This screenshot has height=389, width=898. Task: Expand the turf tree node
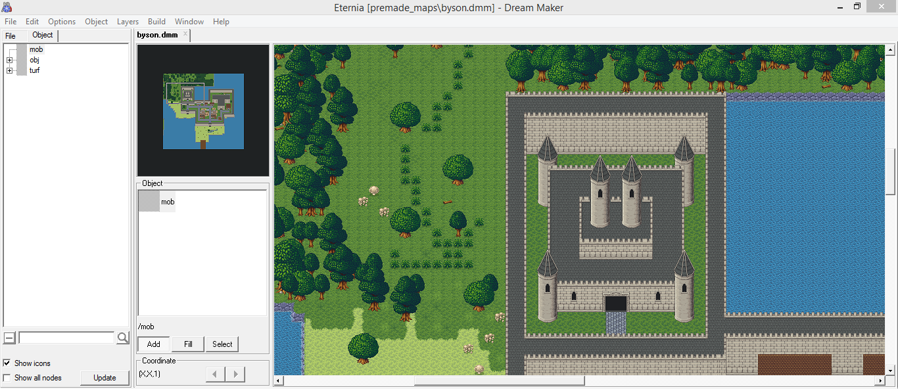tap(9, 70)
